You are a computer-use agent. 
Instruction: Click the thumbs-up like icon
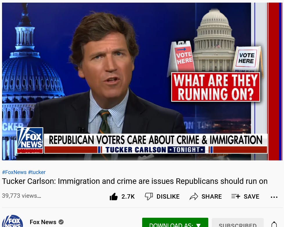click(x=113, y=197)
